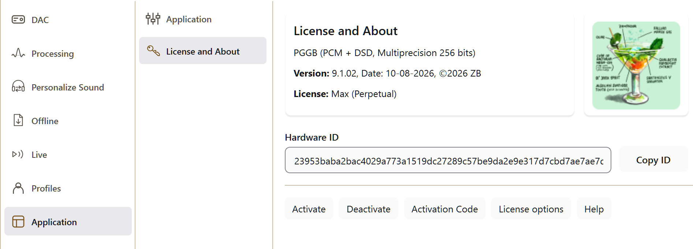
Task: Click the cocktail illustration thumbnail
Action: pos(636,66)
